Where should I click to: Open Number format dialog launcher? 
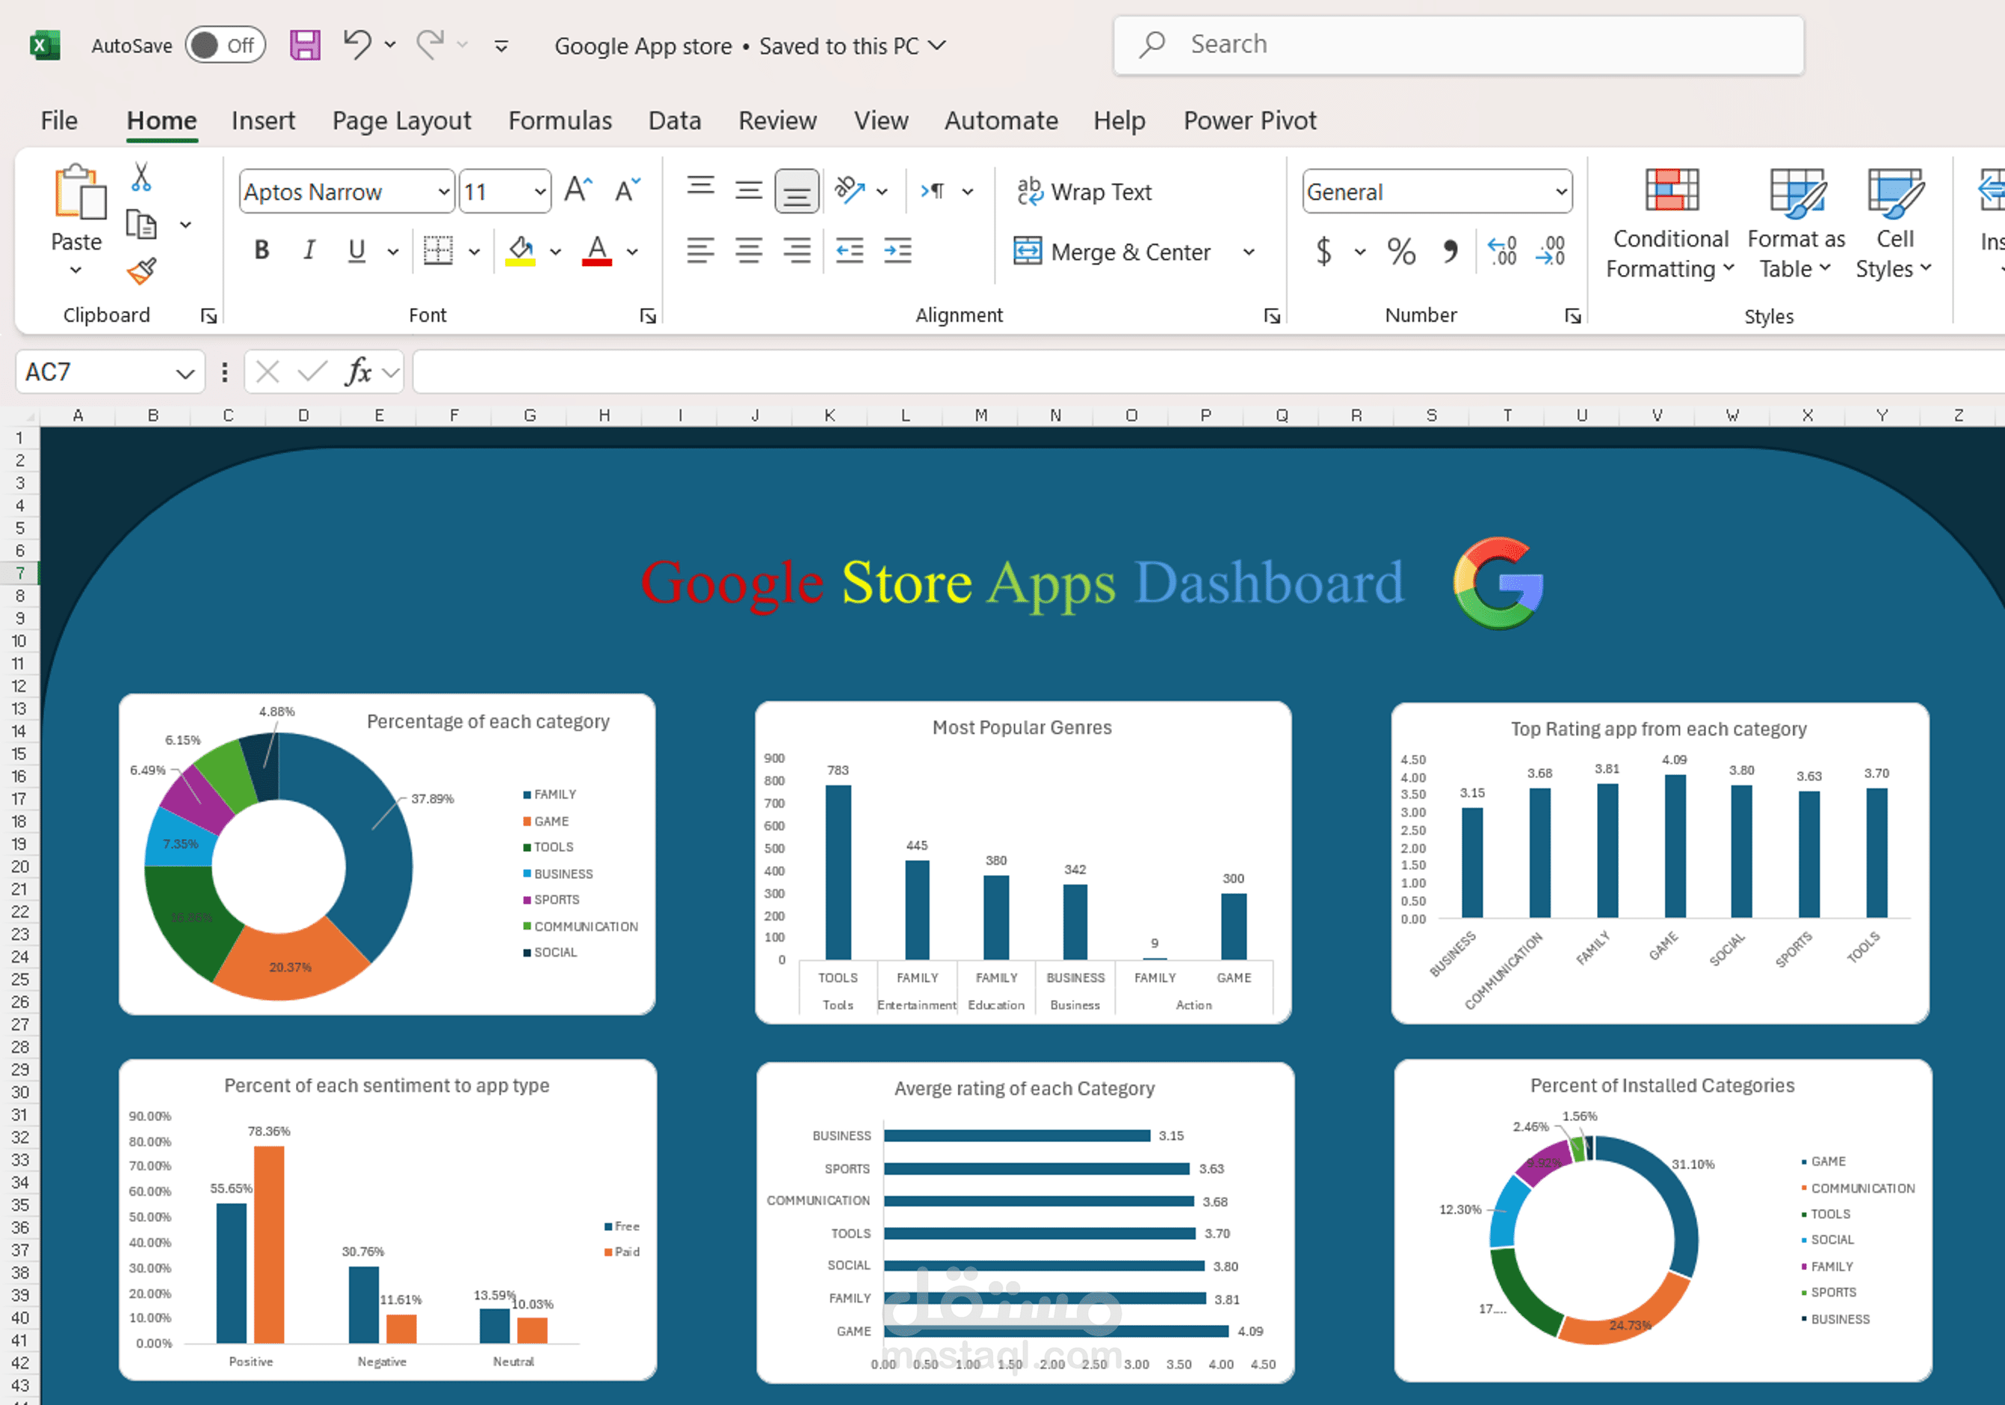1573,315
